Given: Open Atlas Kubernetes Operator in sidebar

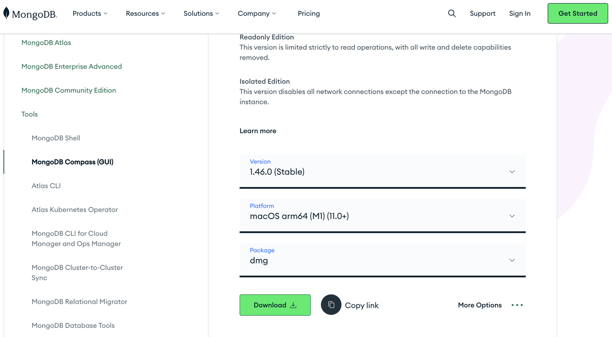Looking at the screenshot, I should click(x=75, y=210).
